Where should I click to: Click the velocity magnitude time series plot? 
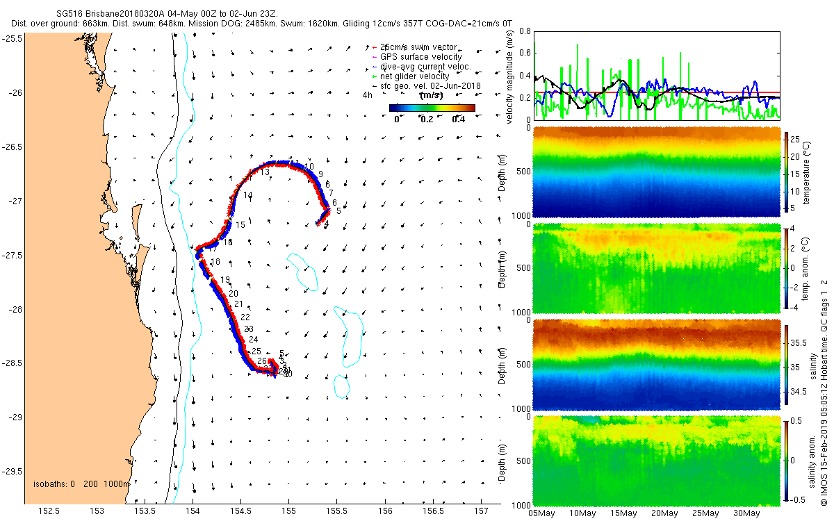point(655,75)
